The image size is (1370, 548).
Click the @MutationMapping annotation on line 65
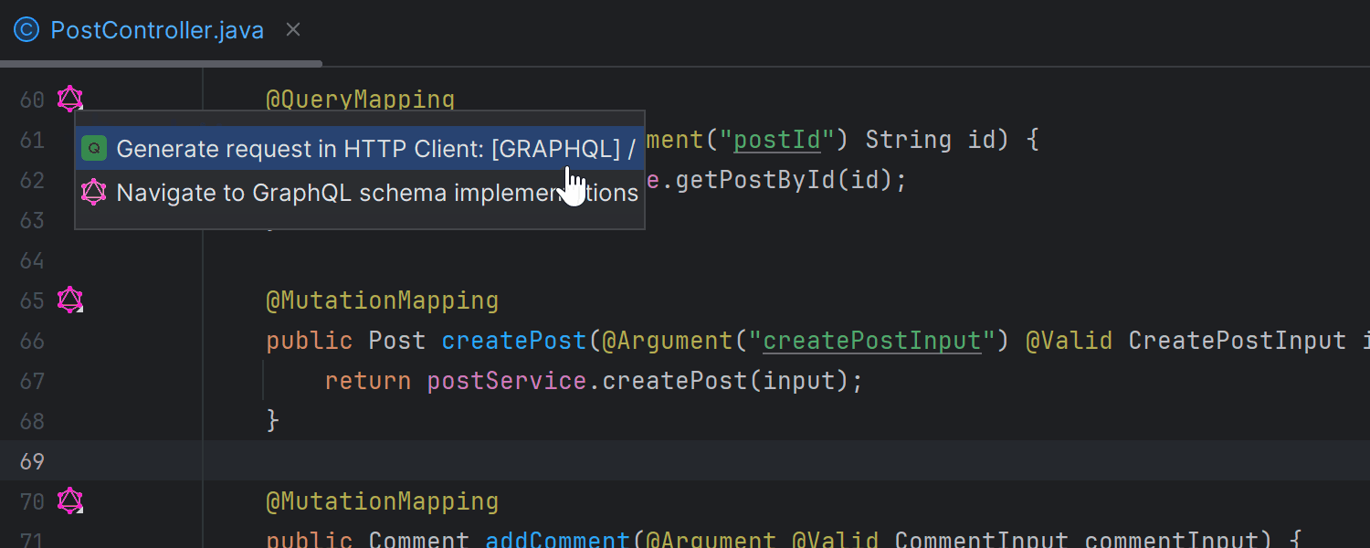click(x=382, y=300)
